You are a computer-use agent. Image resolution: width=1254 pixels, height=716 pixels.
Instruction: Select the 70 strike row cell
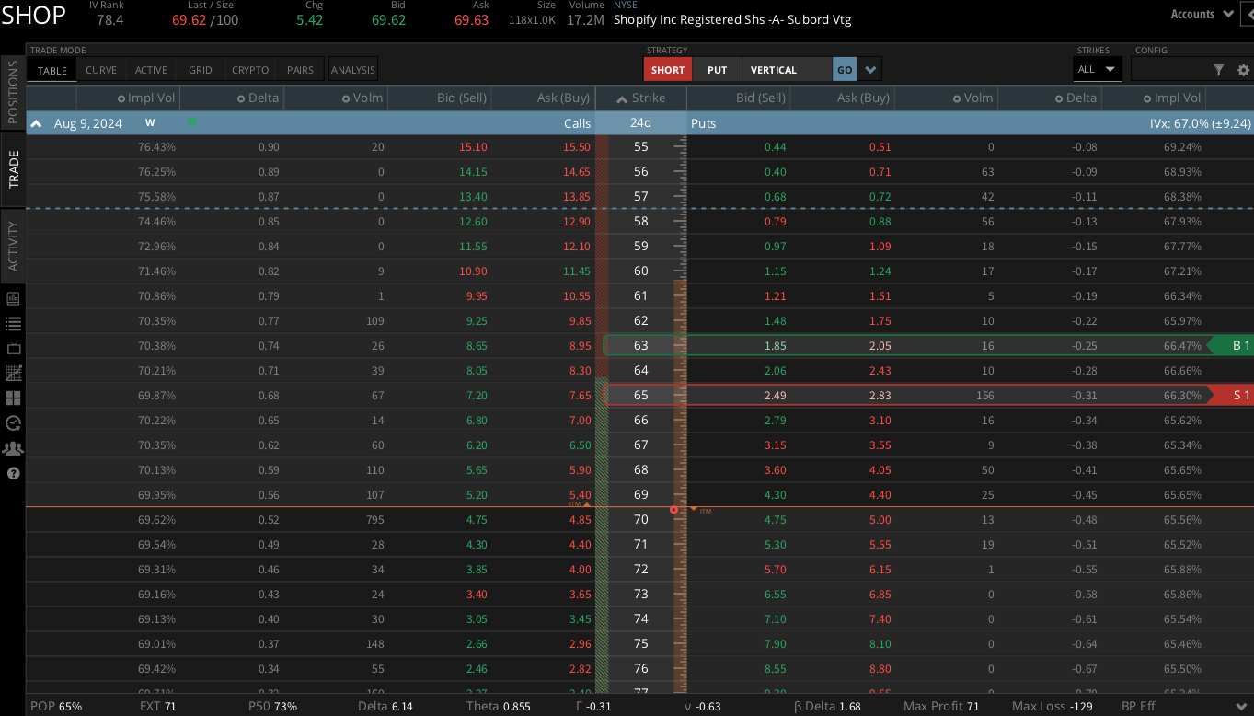tap(640, 519)
